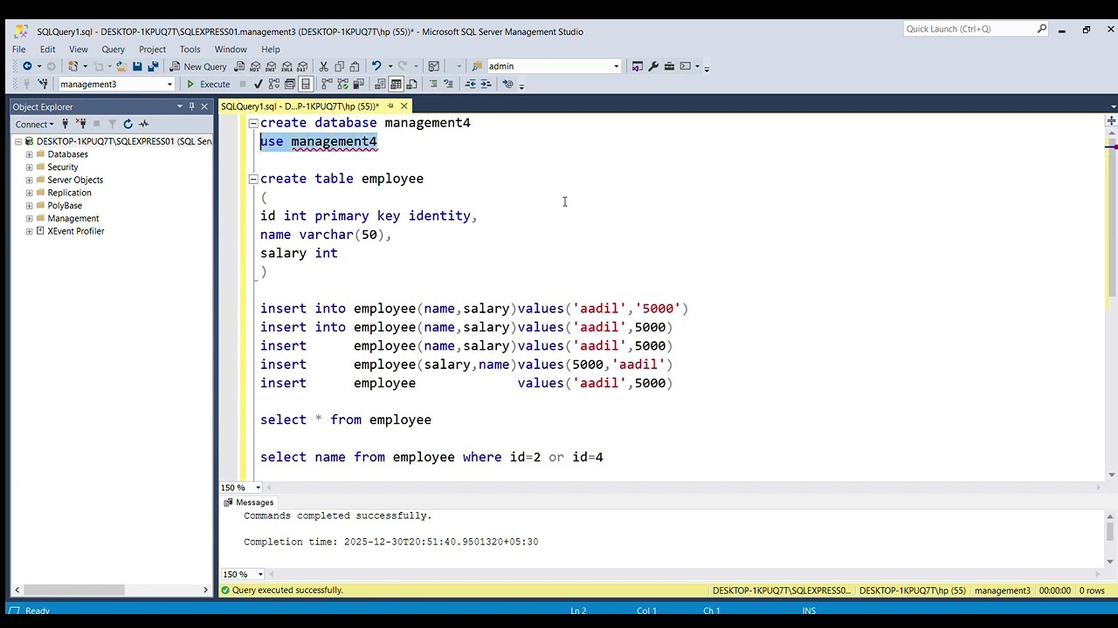This screenshot has height=628, width=1118.
Task: Click the Navigate Backward arrow icon
Action: point(27,66)
